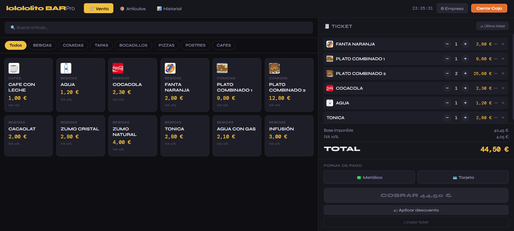Add Agua con Gas to the ticket

(237, 136)
